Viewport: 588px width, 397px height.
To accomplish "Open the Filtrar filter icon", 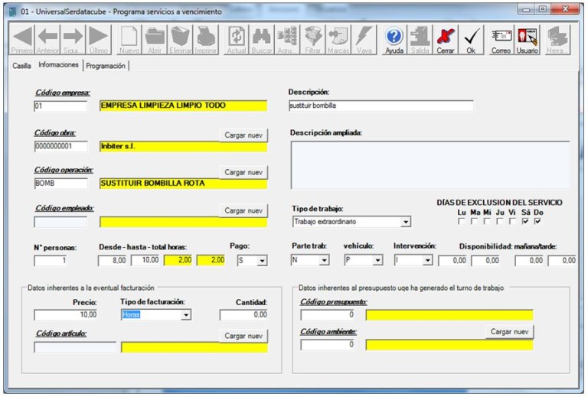I will click(312, 40).
